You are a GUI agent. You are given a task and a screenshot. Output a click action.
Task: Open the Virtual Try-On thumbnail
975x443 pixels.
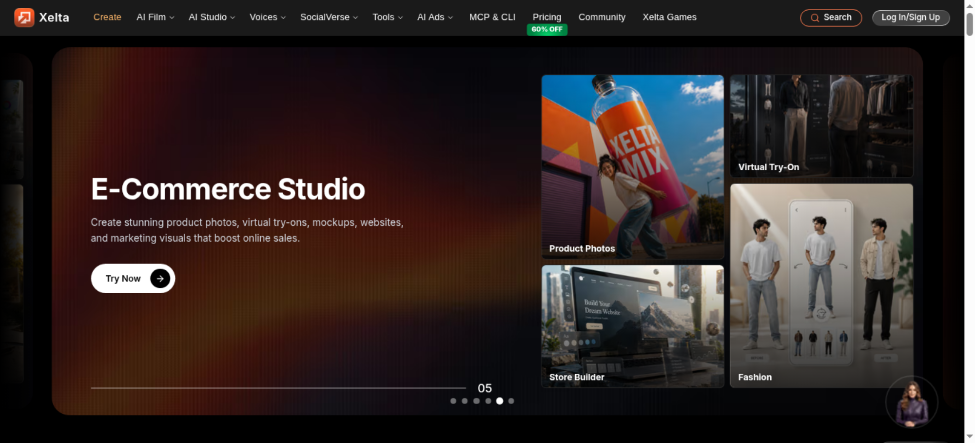click(x=821, y=126)
